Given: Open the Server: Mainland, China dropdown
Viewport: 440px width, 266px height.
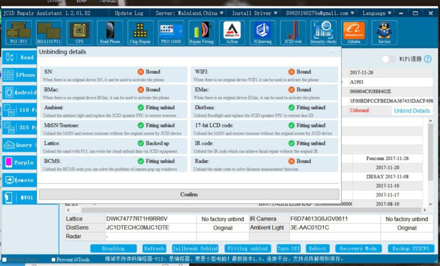Looking at the screenshot, I should point(189,13).
